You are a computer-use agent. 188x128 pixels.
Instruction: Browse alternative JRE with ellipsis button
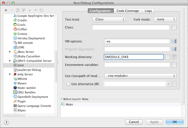pyautogui.click(x=174, y=84)
